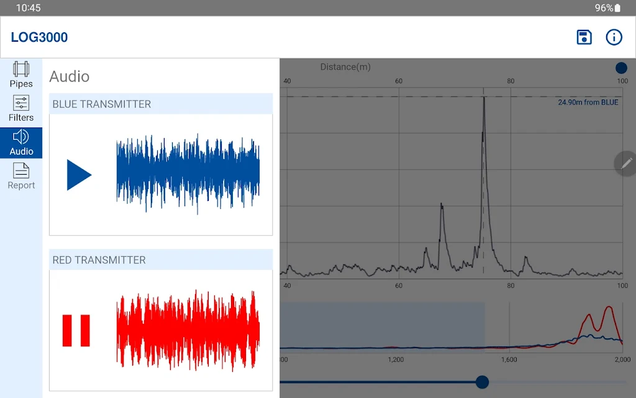Tap the LOG3000 app title
Image resolution: width=636 pixels, height=398 pixels.
click(39, 37)
